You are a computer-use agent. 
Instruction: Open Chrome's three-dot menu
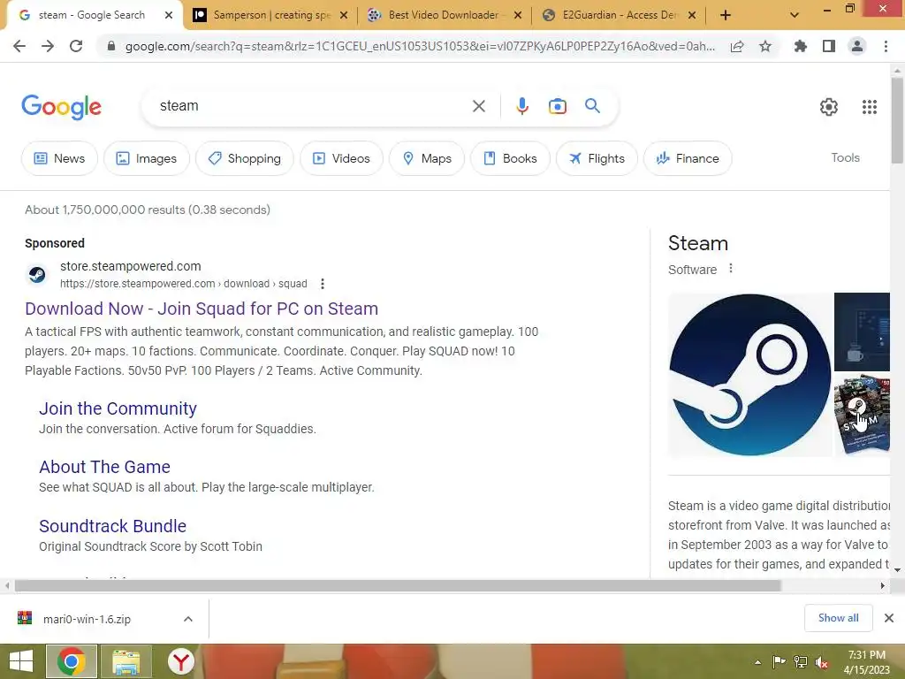pos(886,46)
